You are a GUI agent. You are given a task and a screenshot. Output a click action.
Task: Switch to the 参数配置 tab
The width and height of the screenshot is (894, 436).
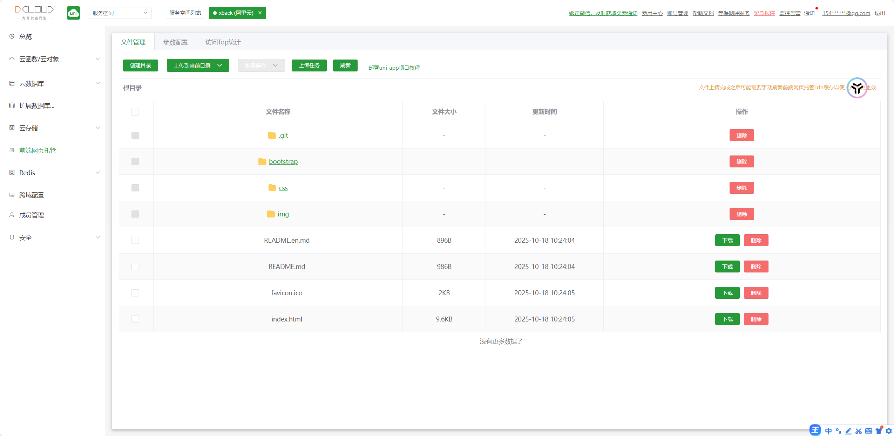click(175, 42)
